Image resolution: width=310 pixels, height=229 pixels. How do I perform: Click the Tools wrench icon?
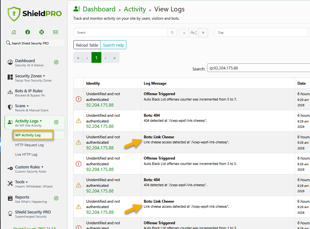coord(10,183)
